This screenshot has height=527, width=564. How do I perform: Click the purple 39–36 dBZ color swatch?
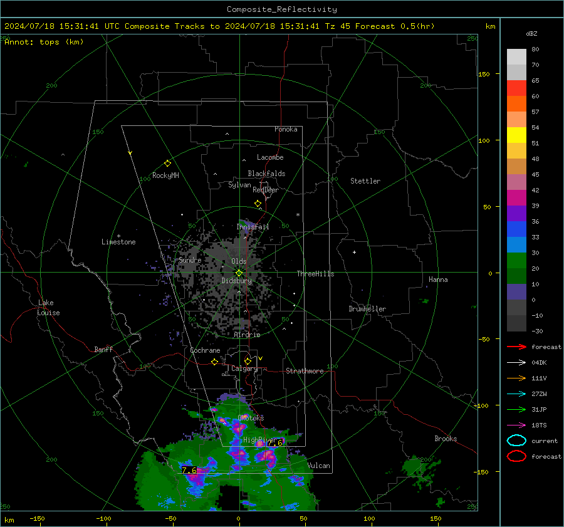516,213
